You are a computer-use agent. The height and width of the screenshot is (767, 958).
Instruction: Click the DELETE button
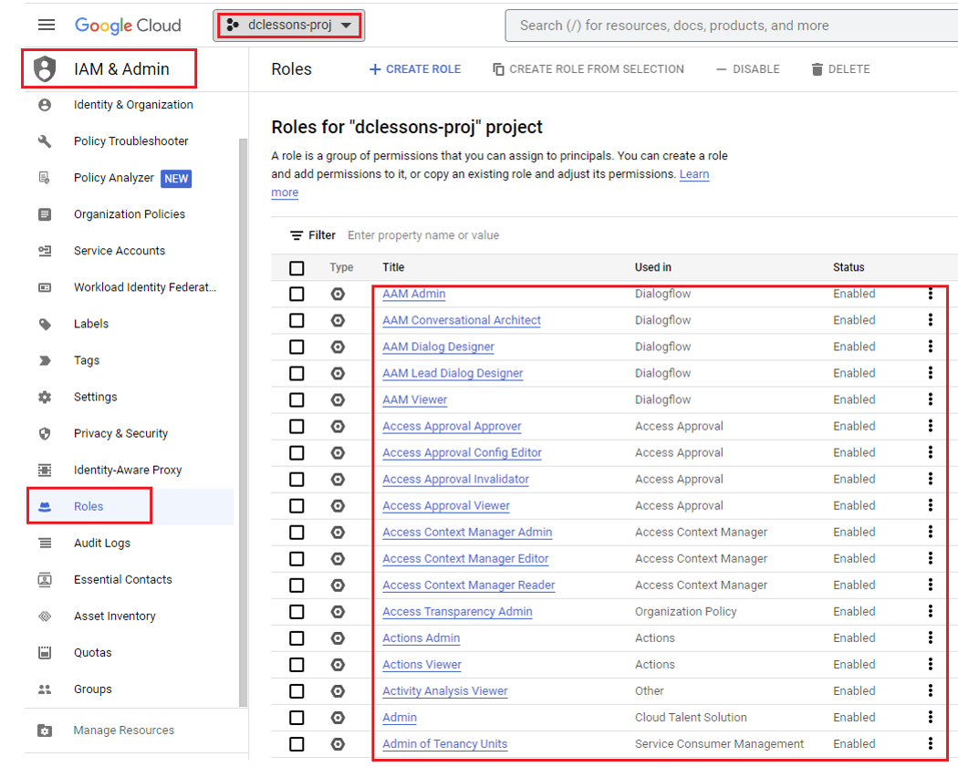840,69
